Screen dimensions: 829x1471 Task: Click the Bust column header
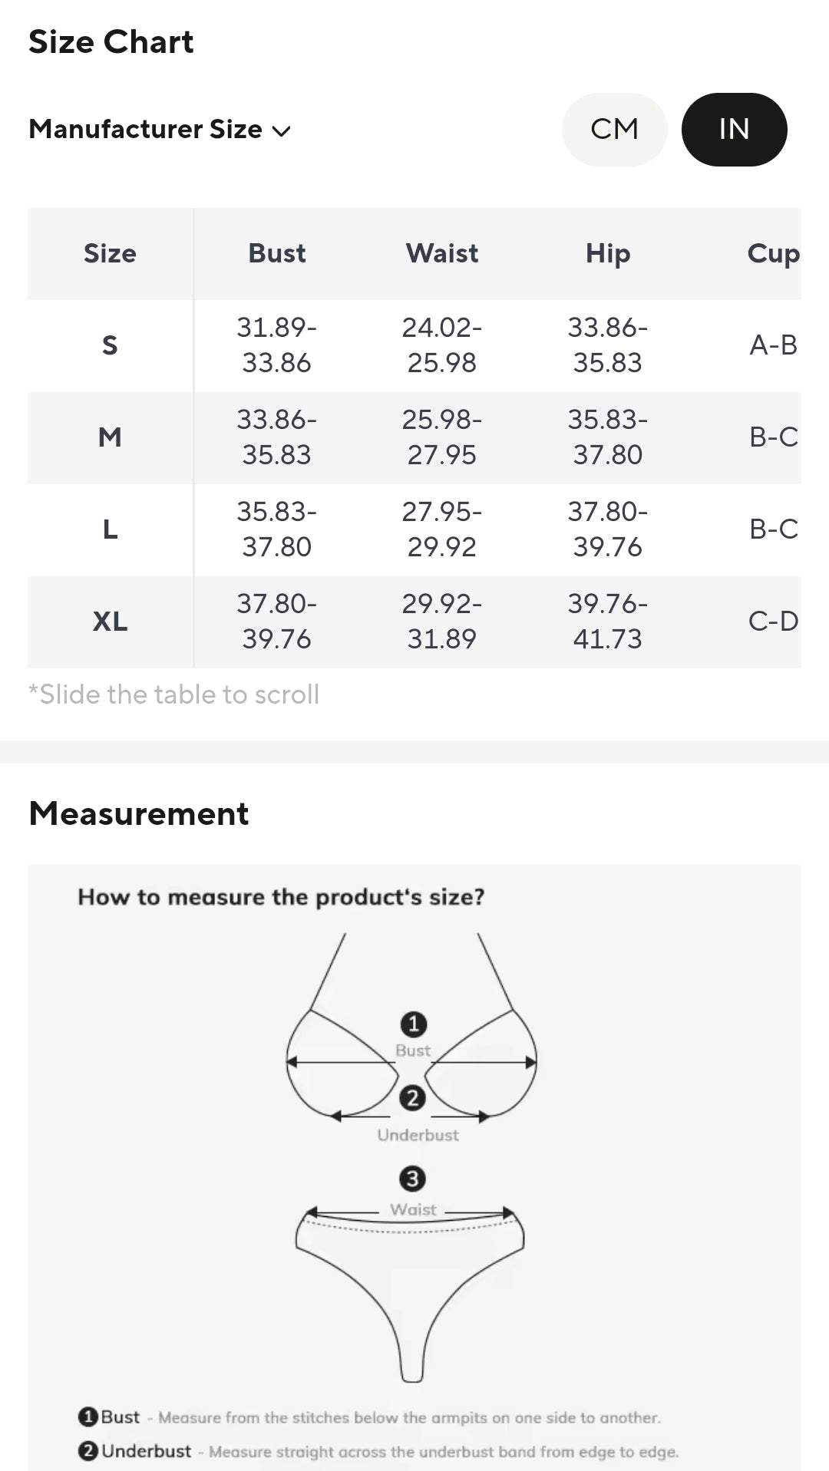tap(276, 253)
